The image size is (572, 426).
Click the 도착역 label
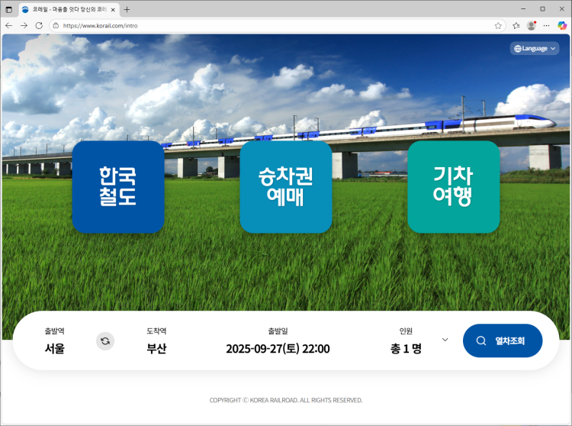156,331
